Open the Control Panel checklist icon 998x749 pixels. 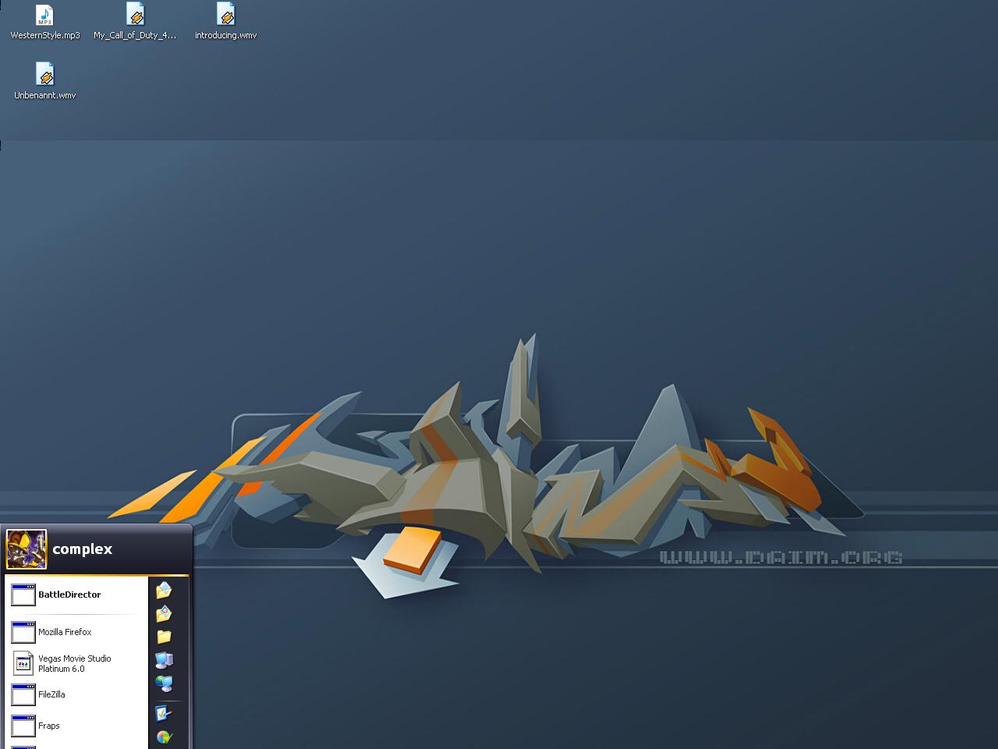tap(164, 713)
